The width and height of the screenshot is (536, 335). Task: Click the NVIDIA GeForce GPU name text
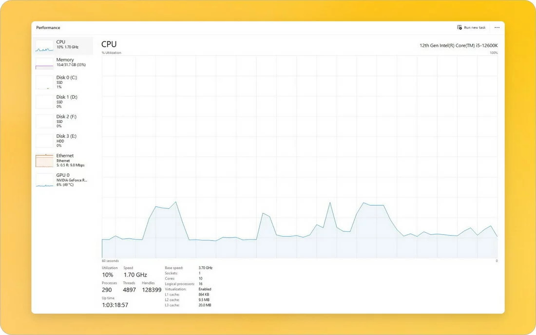coord(72,180)
